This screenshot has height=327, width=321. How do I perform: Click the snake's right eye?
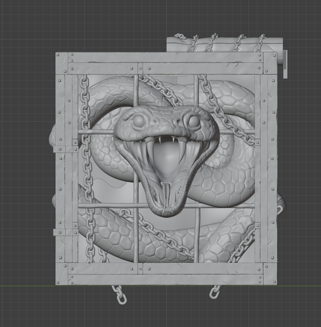pyautogui.click(x=194, y=121)
